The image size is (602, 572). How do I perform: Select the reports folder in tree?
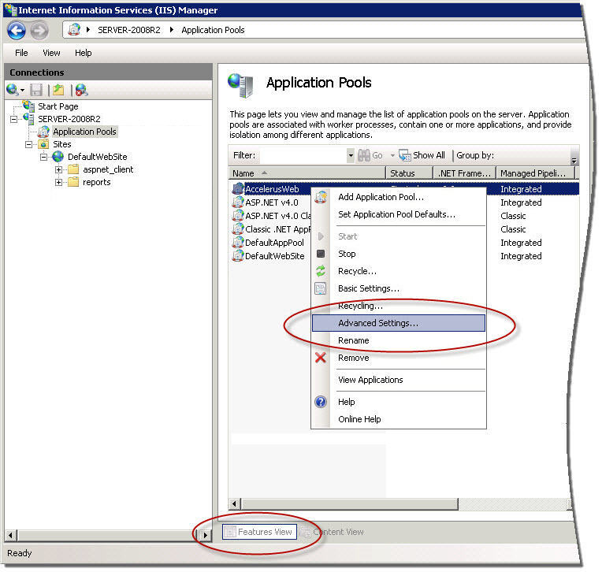click(x=97, y=182)
